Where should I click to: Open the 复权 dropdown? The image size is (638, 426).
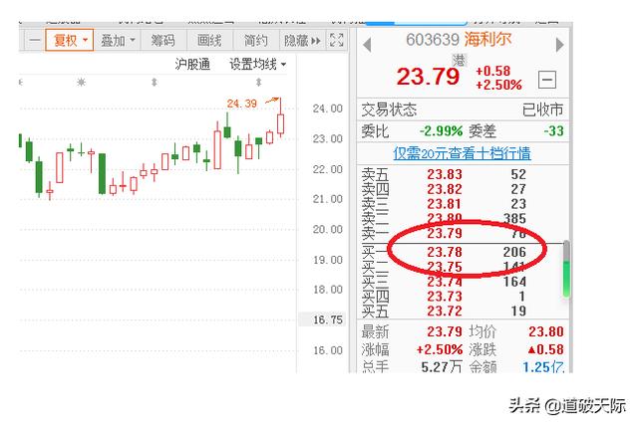coord(70,40)
